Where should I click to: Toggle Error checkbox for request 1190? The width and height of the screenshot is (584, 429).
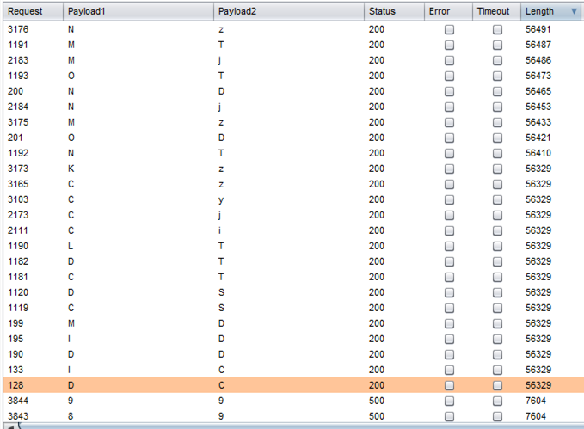click(x=449, y=246)
